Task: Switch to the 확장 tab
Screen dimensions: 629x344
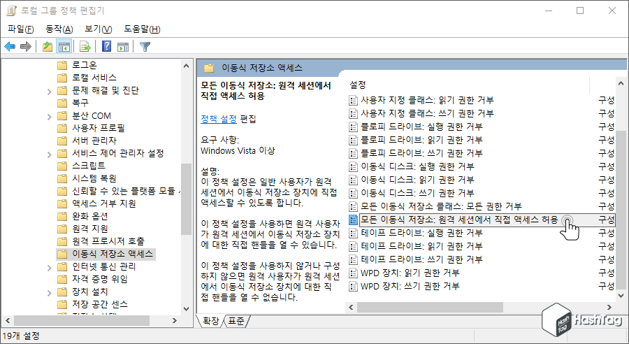Action: [210, 321]
